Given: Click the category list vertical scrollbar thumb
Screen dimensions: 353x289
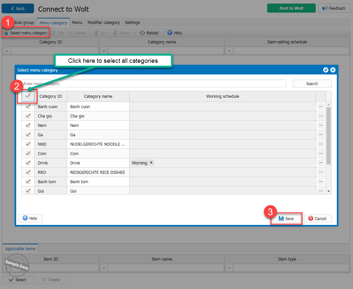Looking at the screenshot, I should 328,136.
